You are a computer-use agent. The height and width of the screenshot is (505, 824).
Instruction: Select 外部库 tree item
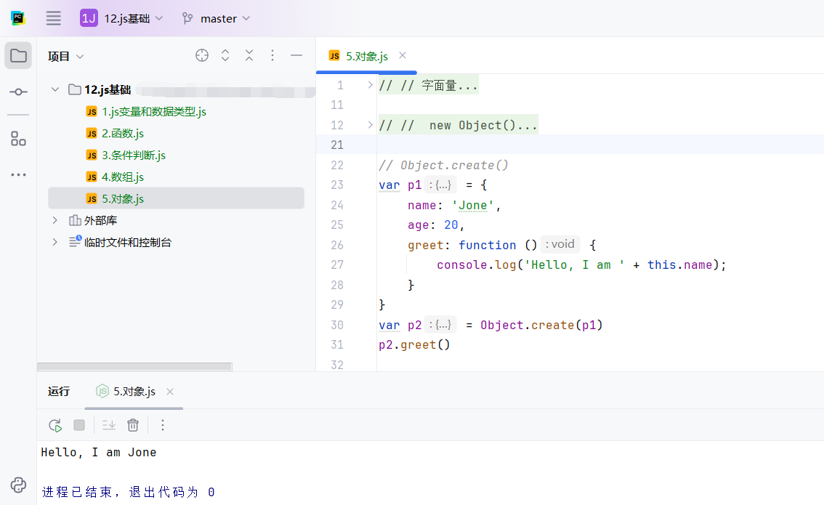pyautogui.click(x=100, y=221)
